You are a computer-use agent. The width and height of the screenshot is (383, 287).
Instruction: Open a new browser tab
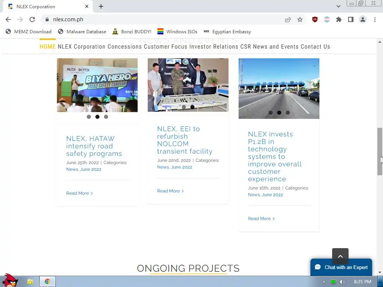[x=101, y=7]
